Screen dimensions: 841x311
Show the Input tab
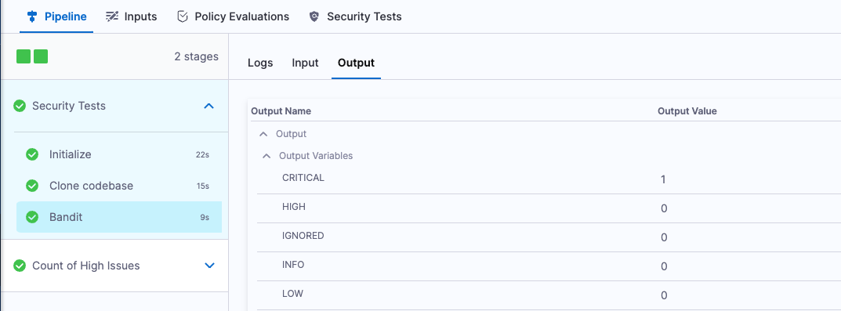click(x=305, y=63)
